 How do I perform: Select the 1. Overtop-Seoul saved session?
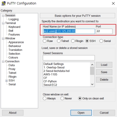pyautogui.click(x=54, y=67)
